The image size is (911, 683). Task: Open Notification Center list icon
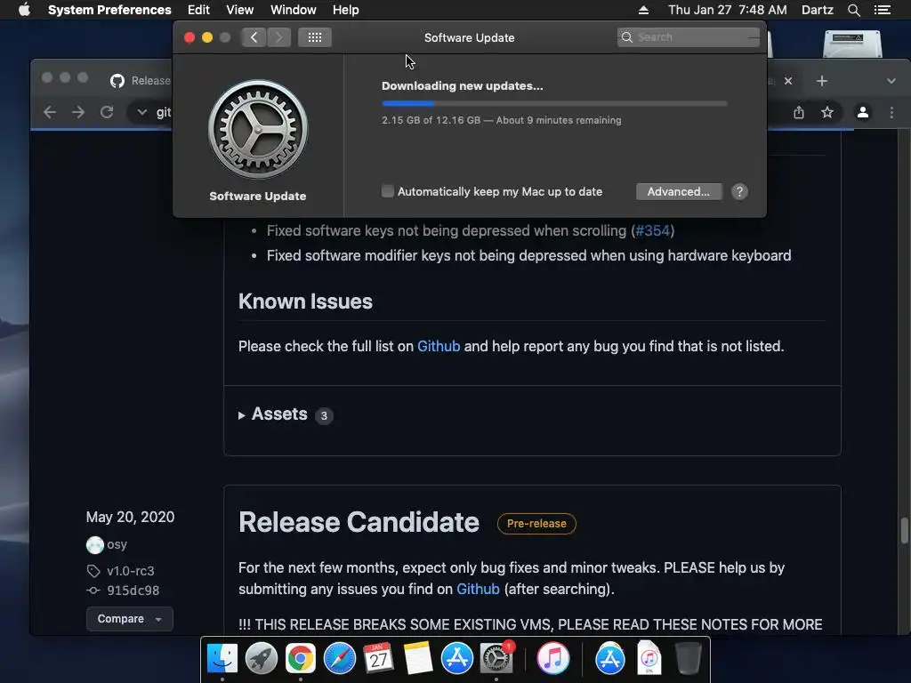click(882, 10)
